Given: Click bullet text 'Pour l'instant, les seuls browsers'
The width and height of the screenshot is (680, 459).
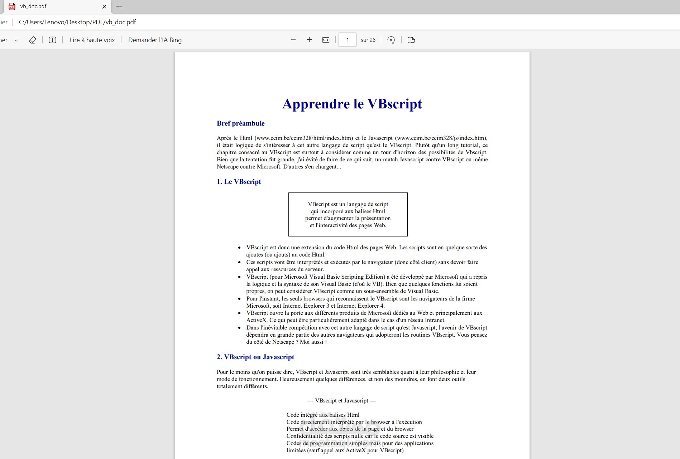Looking at the screenshot, I should pos(289,299).
